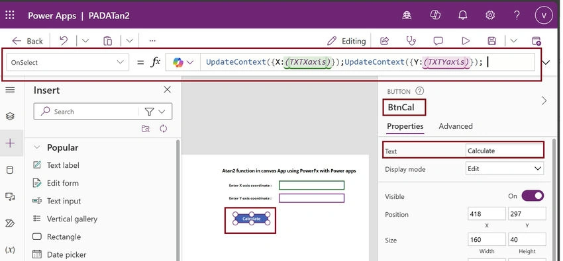Image resolution: width=563 pixels, height=261 pixels.
Task: Refresh the Insert components list
Action: coord(164,129)
